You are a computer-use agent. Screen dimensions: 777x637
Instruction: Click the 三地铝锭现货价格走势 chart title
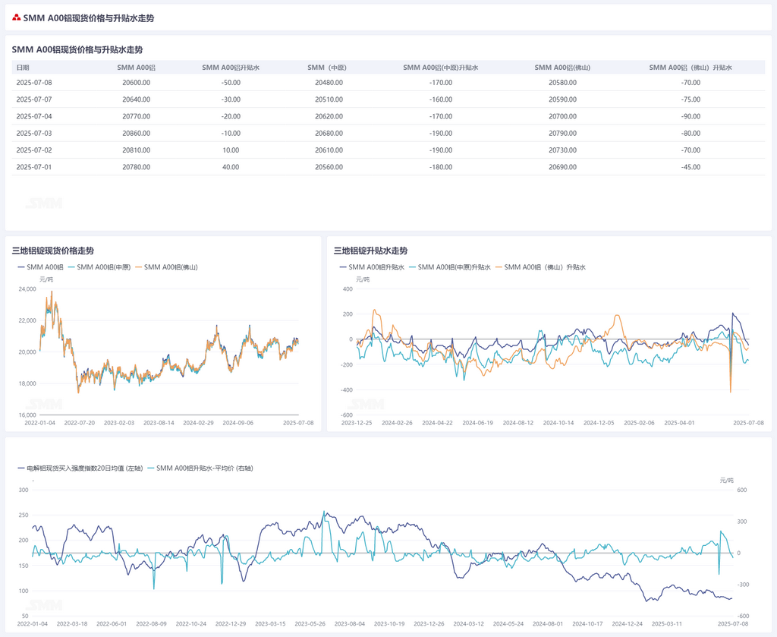[53, 251]
